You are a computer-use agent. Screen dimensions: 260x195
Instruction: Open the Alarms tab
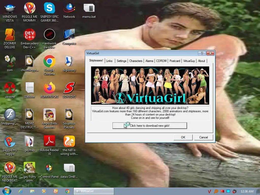click(x=149, y=61)
